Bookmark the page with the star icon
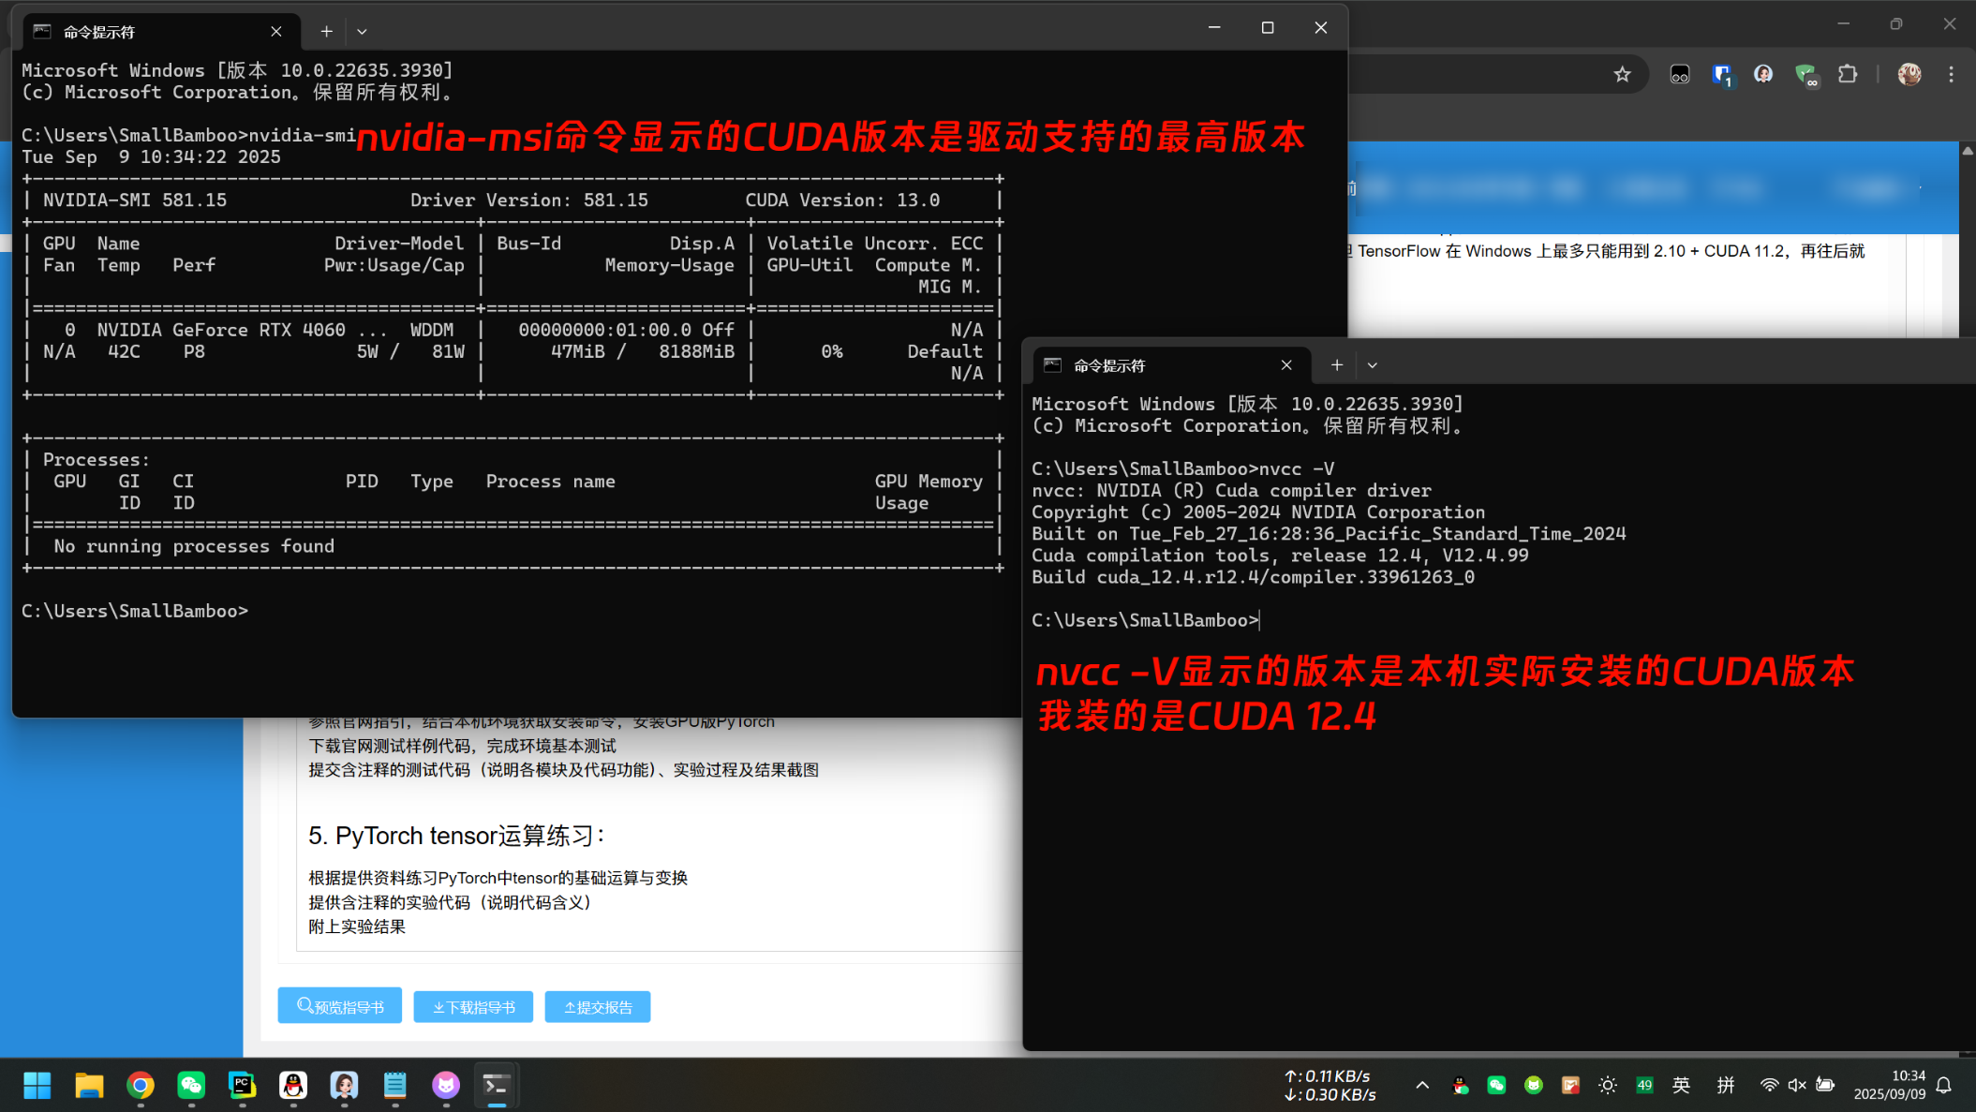Viewport: 1976px width, 1112px height. point(1623,74)
